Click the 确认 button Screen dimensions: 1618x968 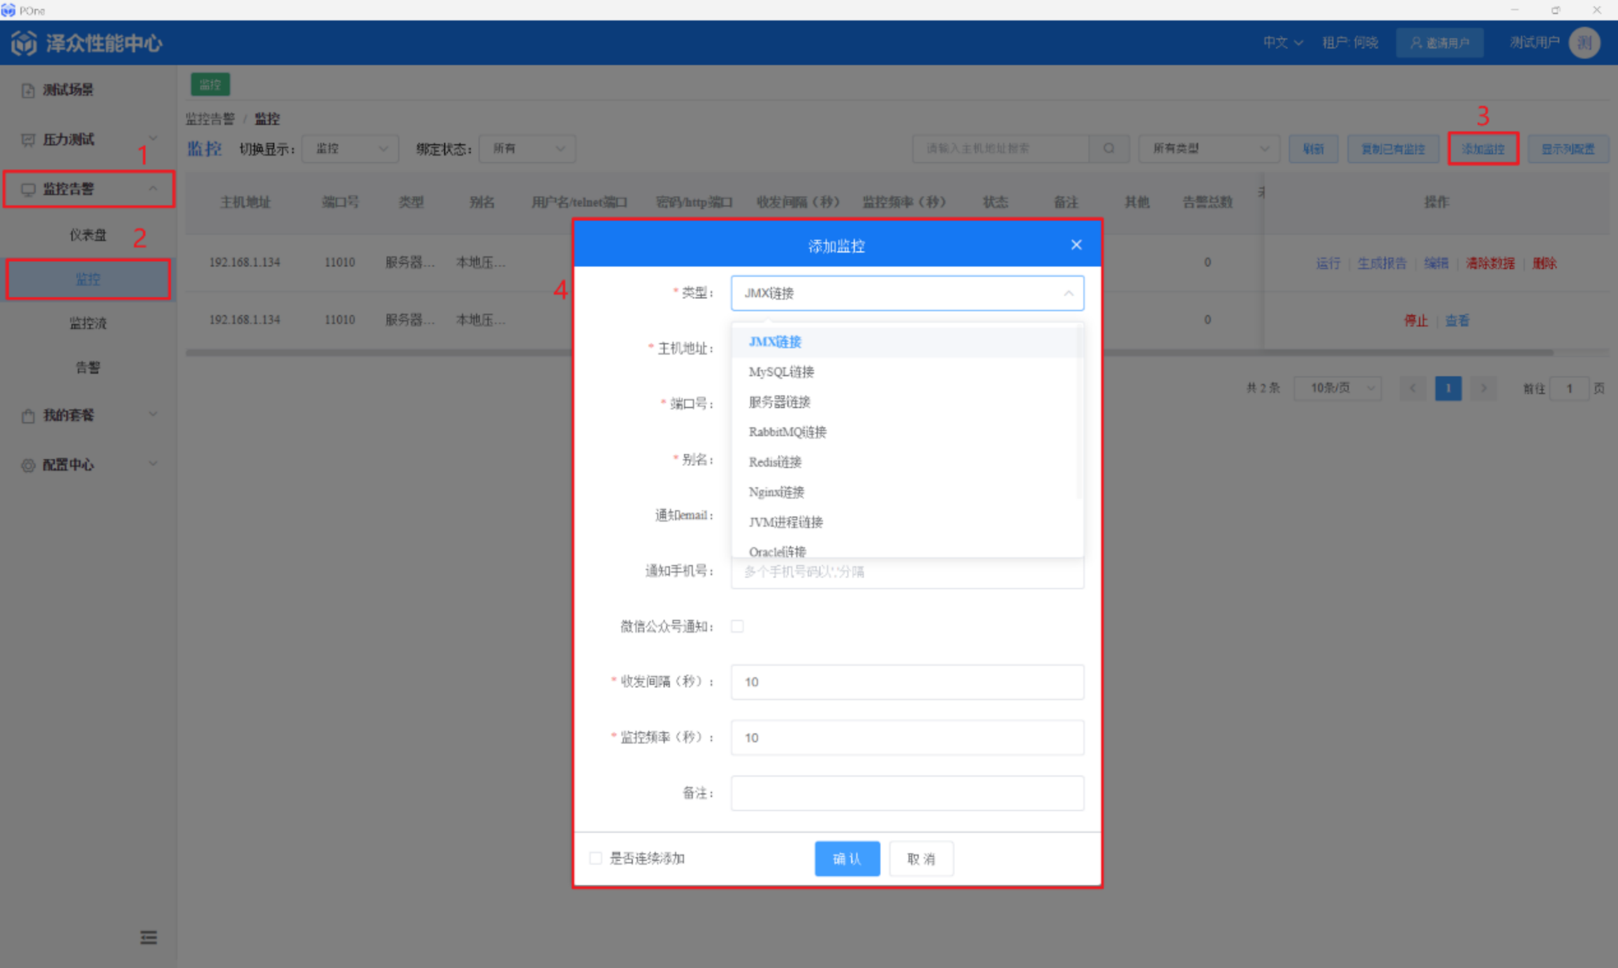coord(847,858)
